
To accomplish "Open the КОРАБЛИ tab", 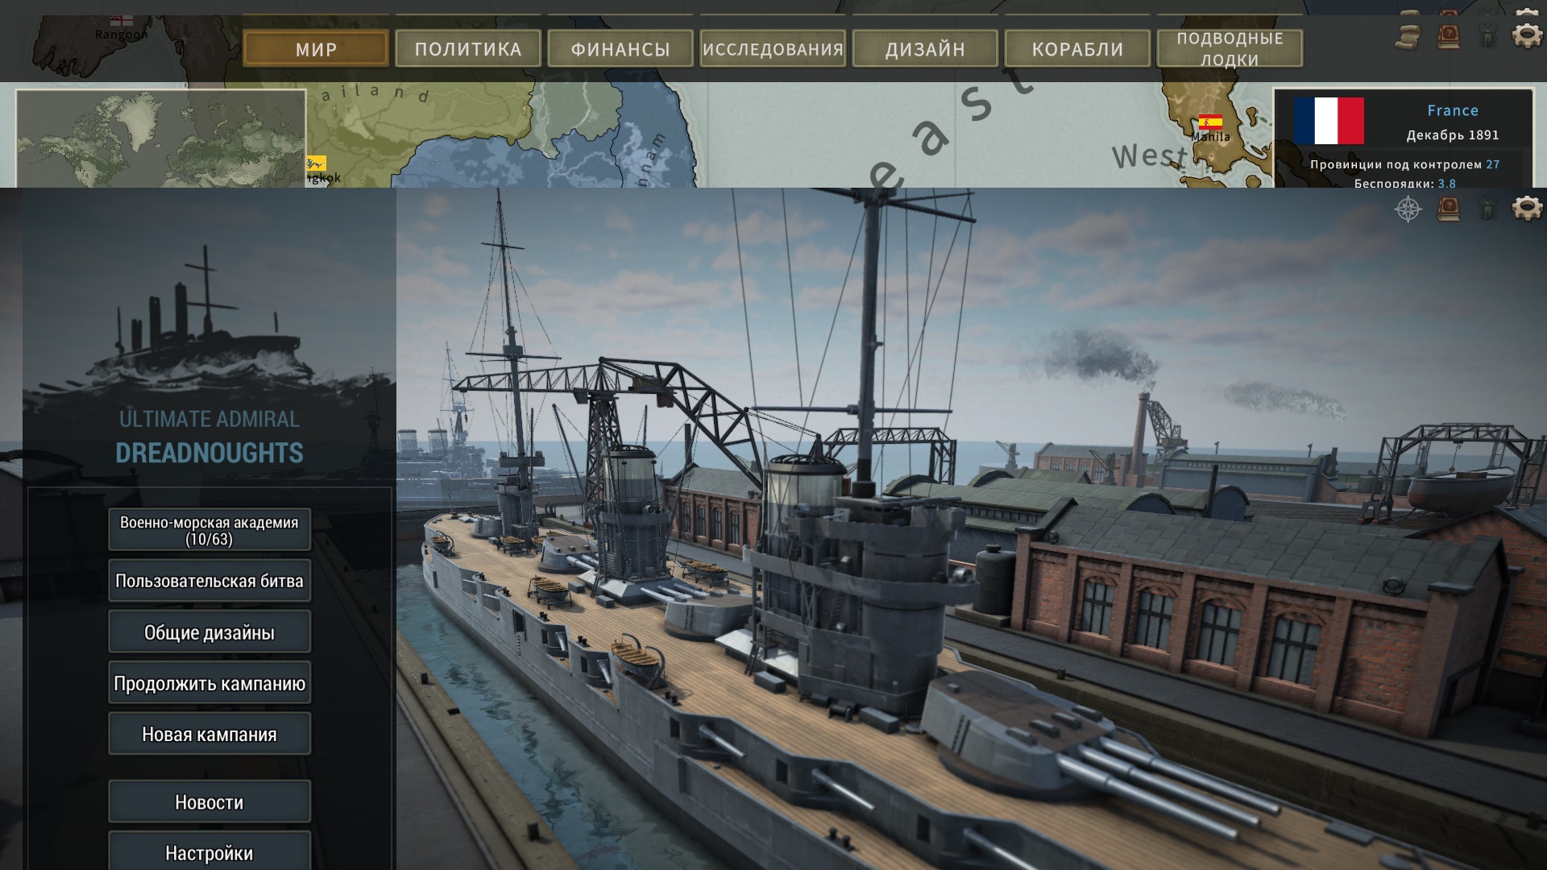I will coord(1077,49).
